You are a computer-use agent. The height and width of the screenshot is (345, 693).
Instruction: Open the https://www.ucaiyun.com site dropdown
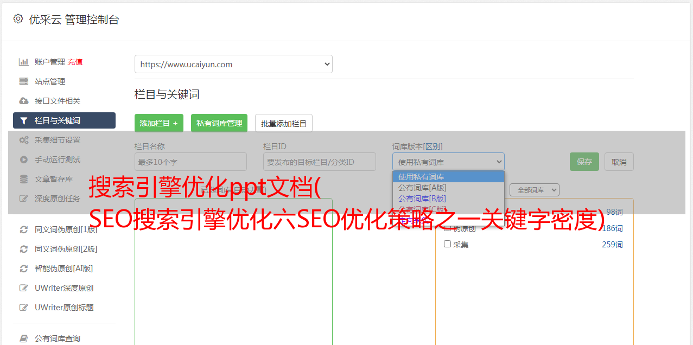[x=233, y=64]
